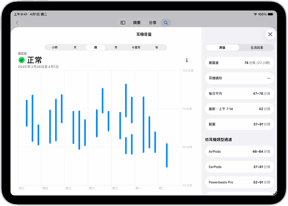
Task: Switch to 生活因素 segment
Action: click(256, 47)
